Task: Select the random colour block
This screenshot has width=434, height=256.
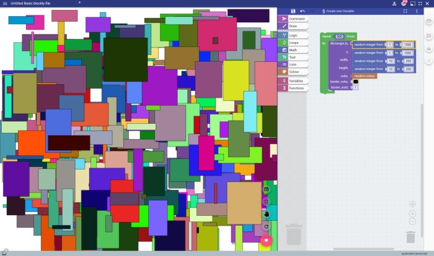Action: click(x=365, y=76)
